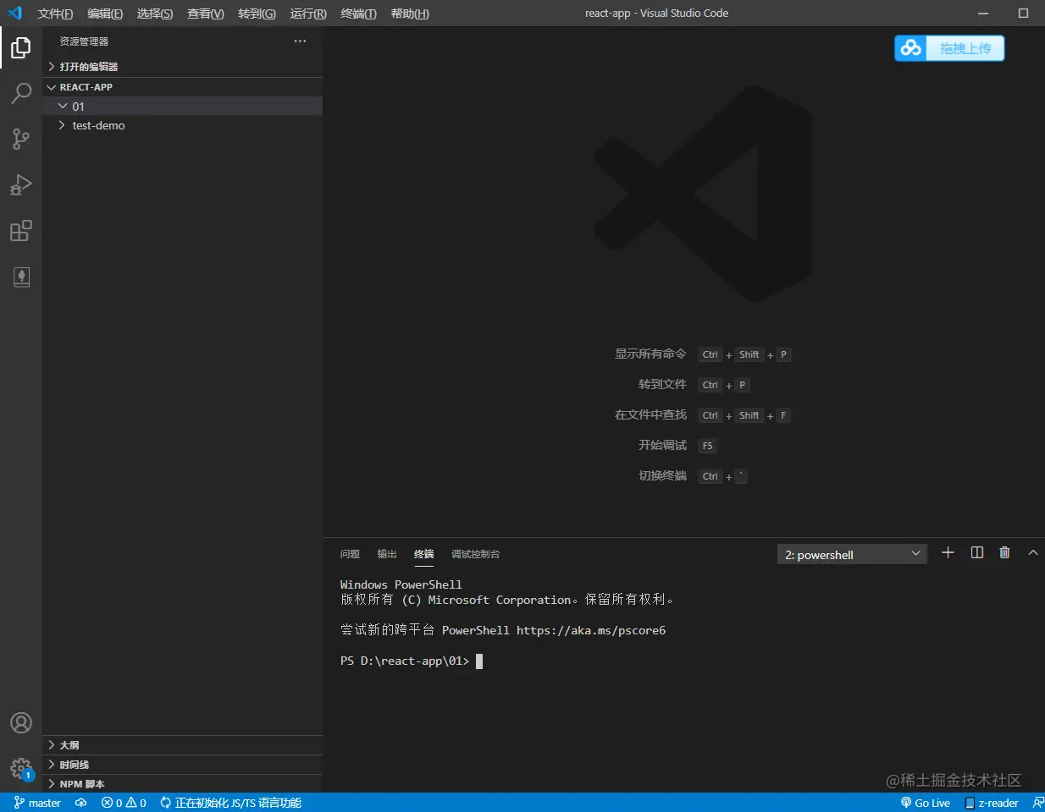Image resolution: width=1045 pixels, height=812 pixels.
Task: Open the 2: powershell terminal dropdown
Action: (x=852, y=554)
